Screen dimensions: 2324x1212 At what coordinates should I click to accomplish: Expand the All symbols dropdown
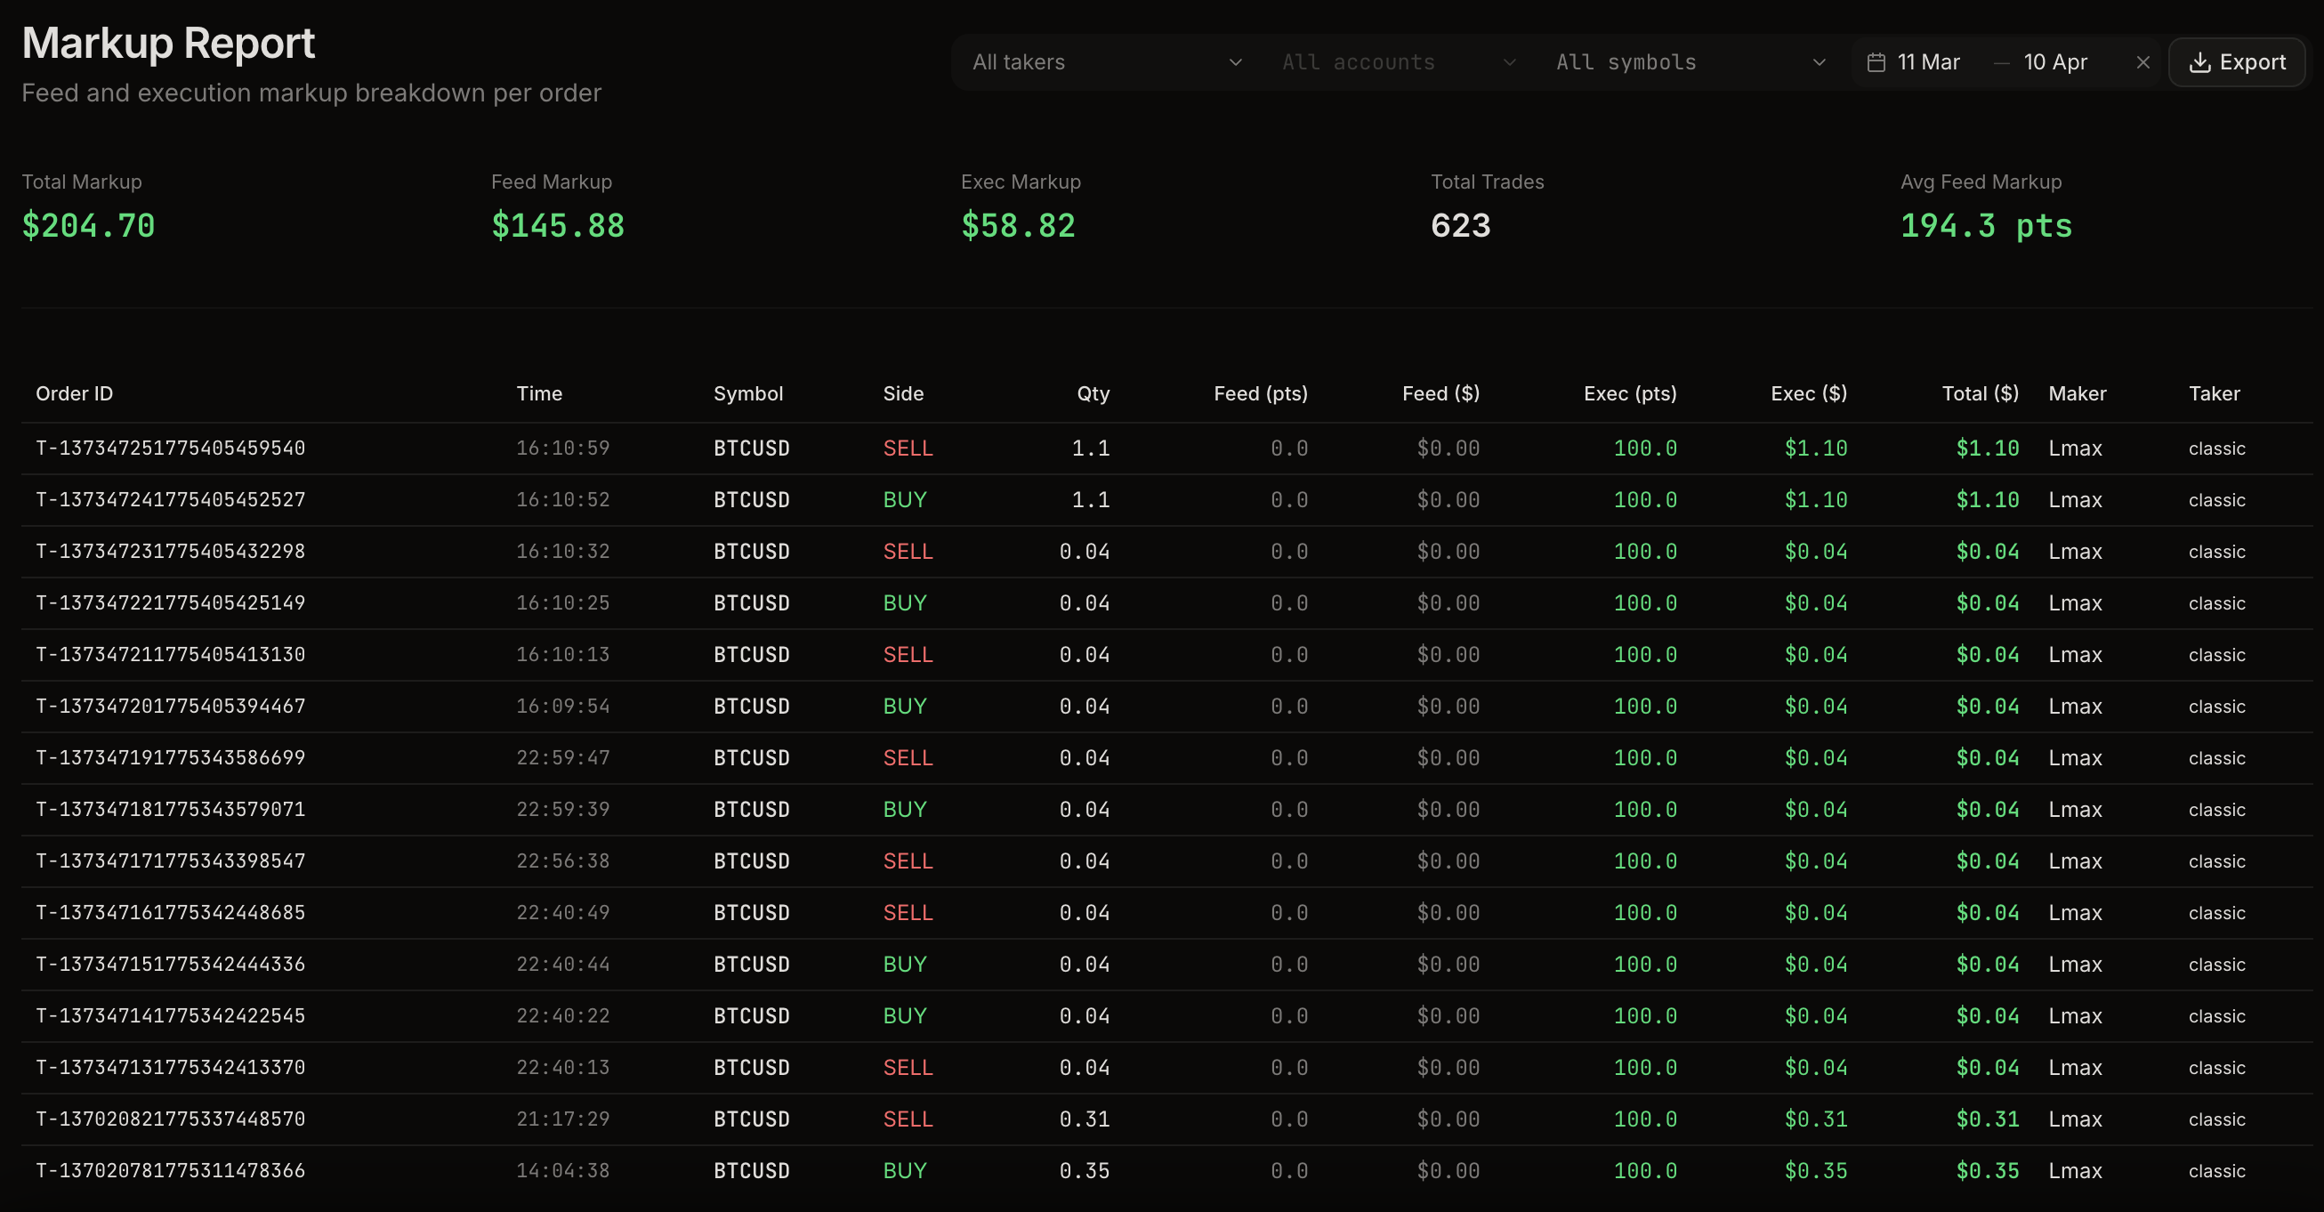pyautogui.click(x=1691, y=61)
